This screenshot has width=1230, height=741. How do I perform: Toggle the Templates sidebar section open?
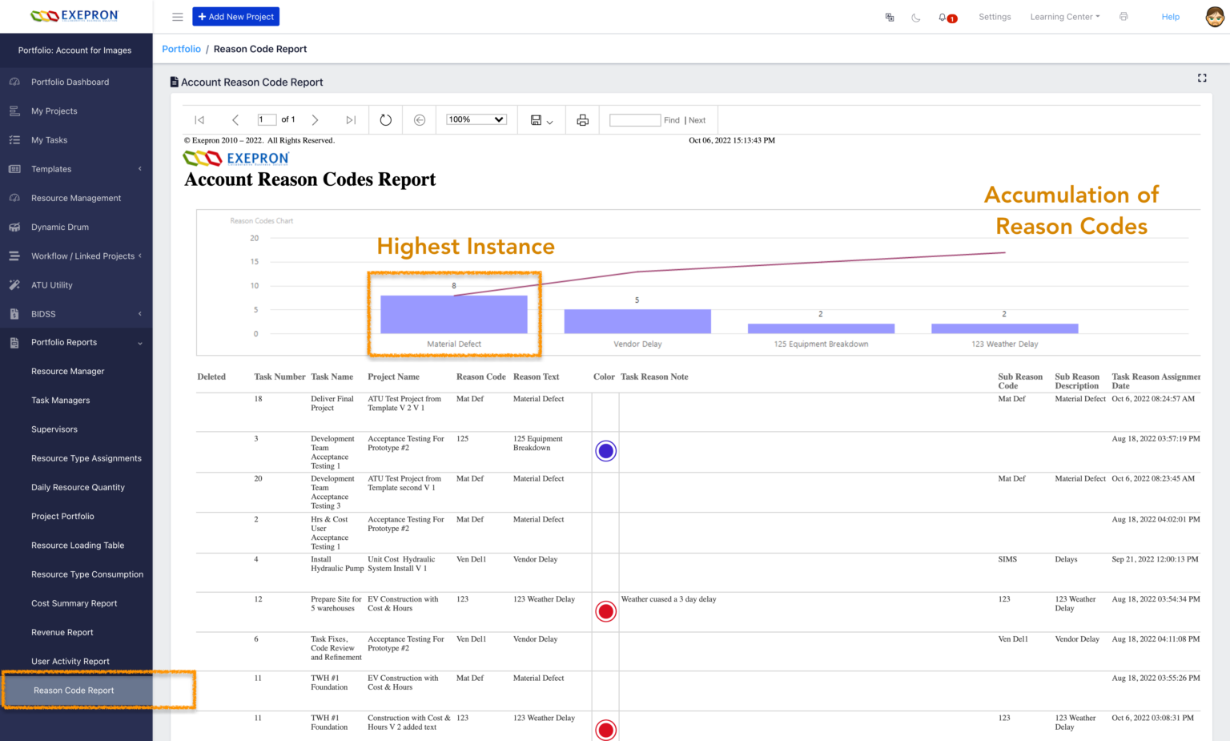tap(51, 169)
